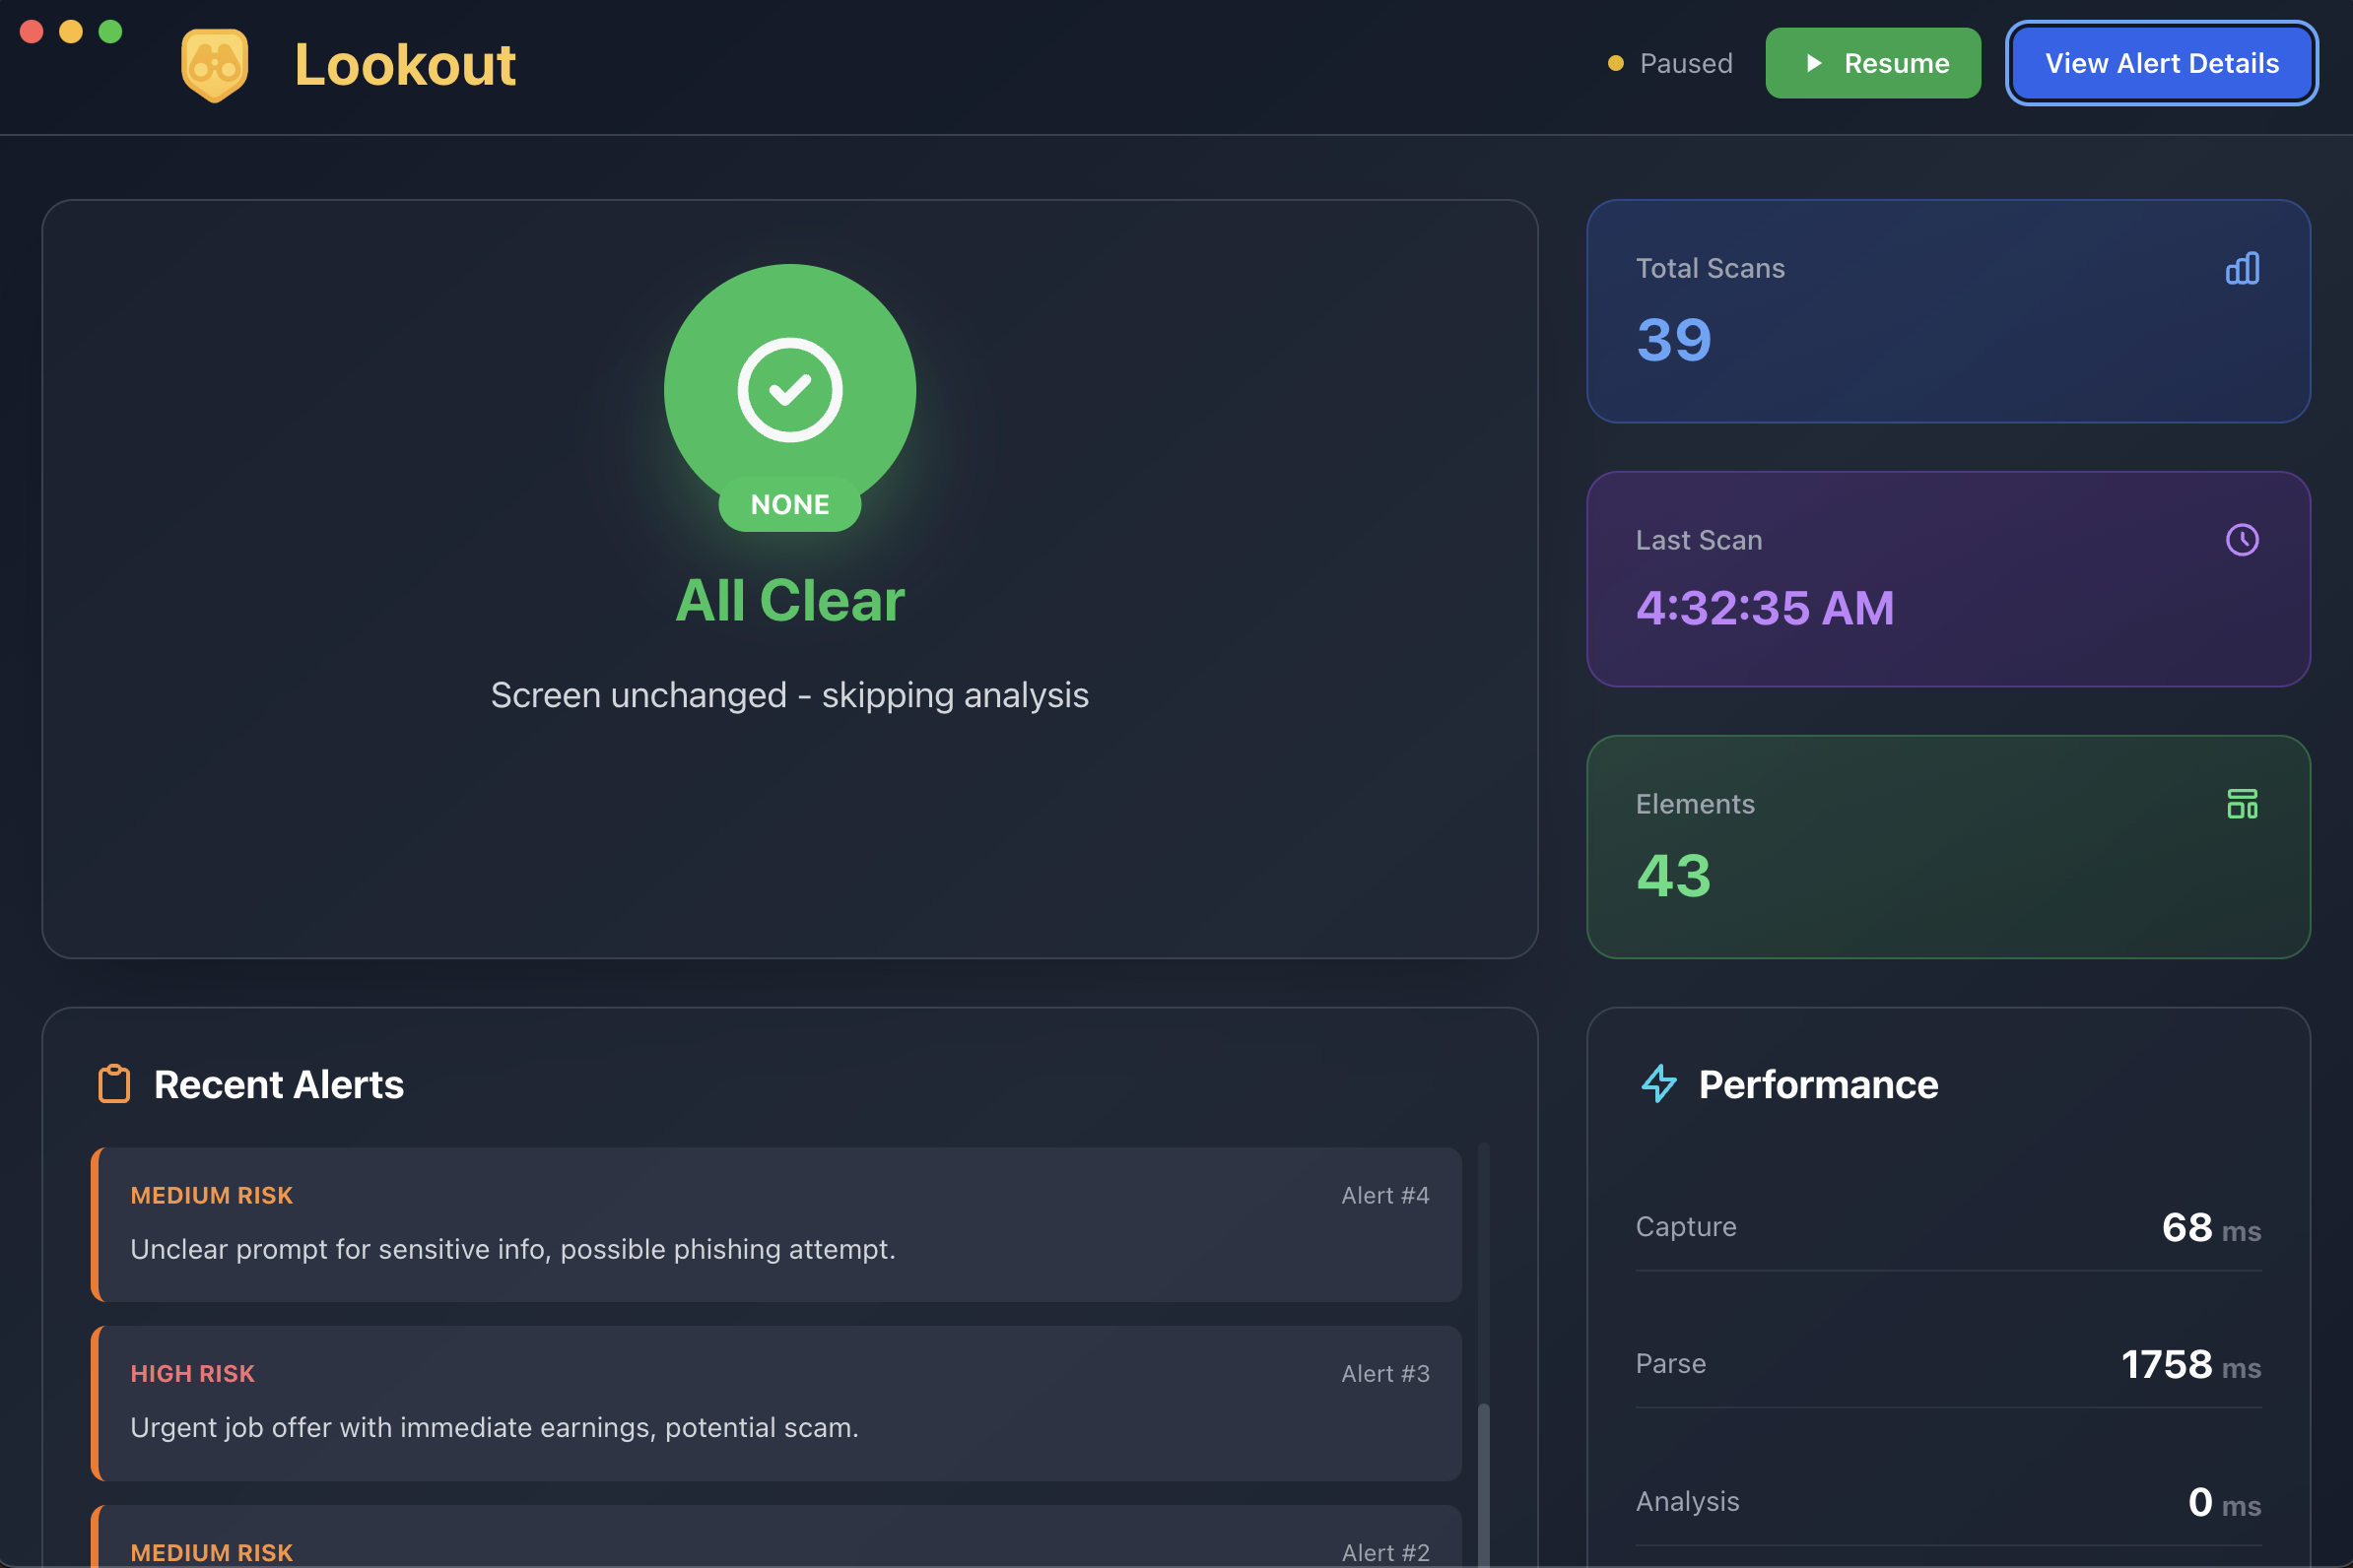The image size is (2353, 1568).
Task: Click the Parse performance row
Action: click(1947, 1364)
